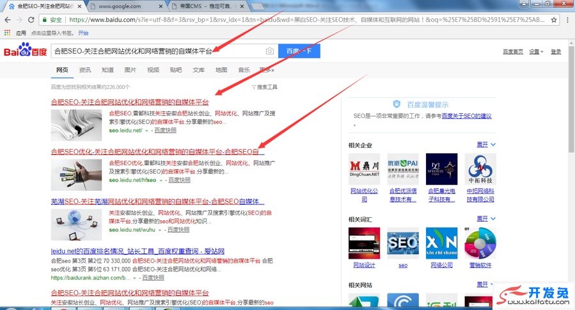Click thumbnail of first result seo.leidu.net

(76, 125)
